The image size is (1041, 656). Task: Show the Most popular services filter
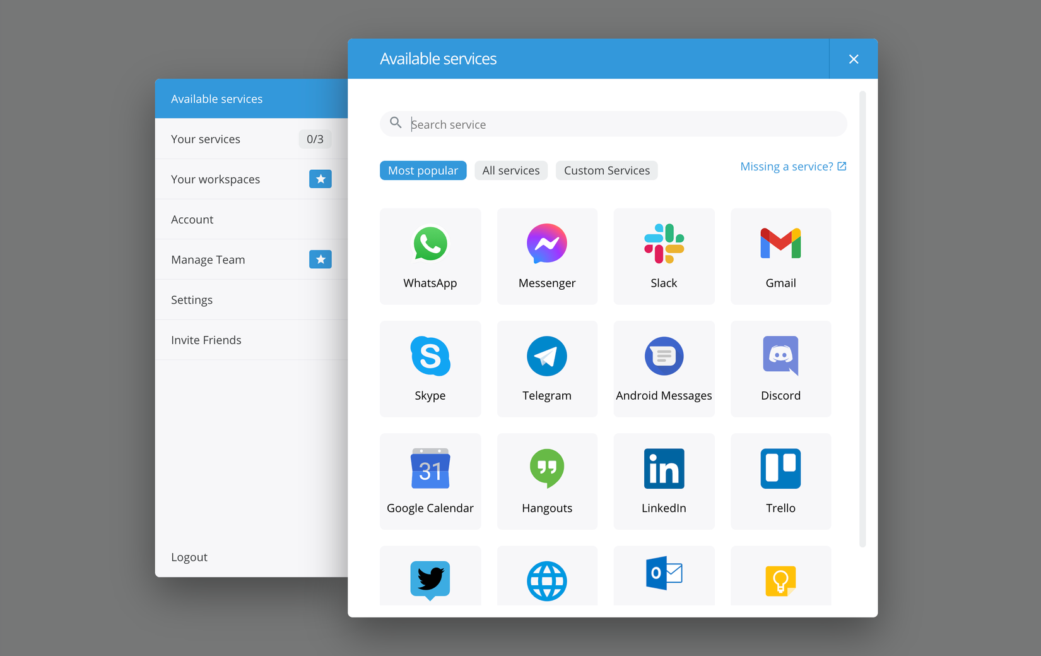[x=423, y=170]
